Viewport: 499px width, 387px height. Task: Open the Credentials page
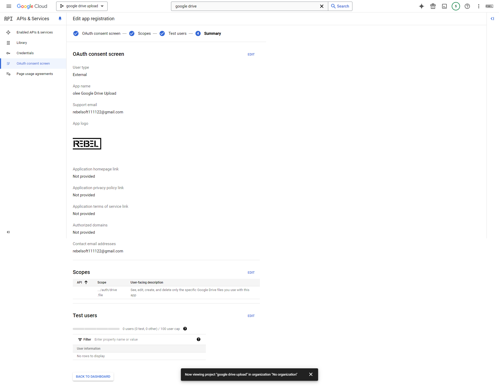tap(25, 53)
